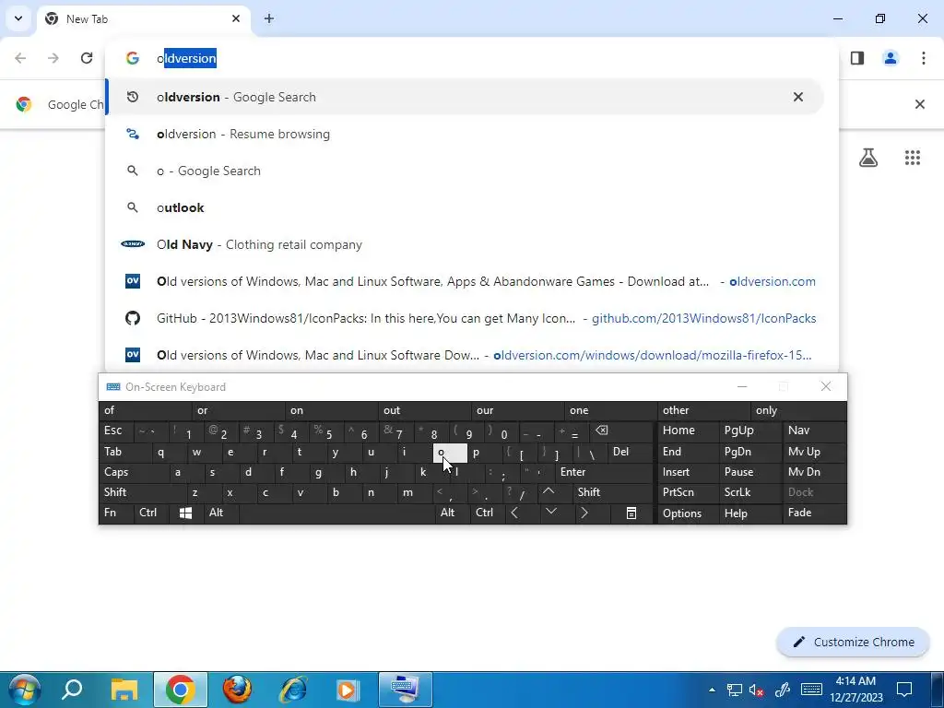Pick prediction word 'out'
This screenshot has height=708, width=944.
pos(424,410)
